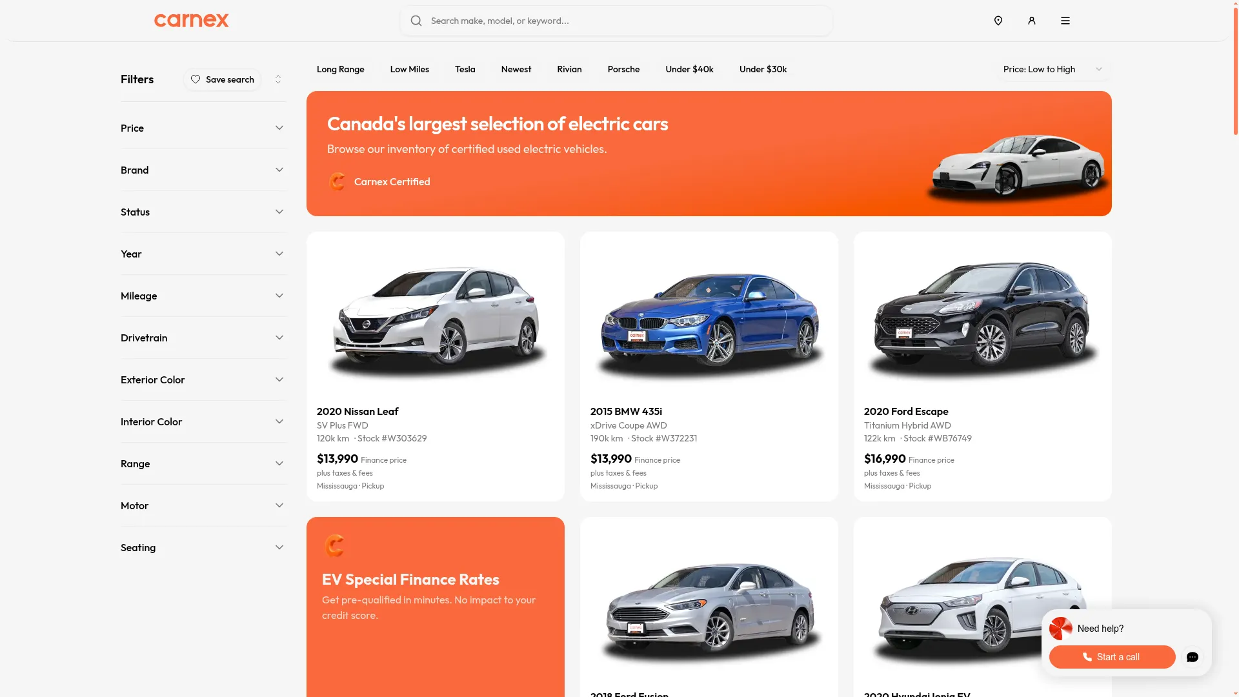1239x697 pixels.
Task: Click the Need help? text
Action: click(1100, 629)
